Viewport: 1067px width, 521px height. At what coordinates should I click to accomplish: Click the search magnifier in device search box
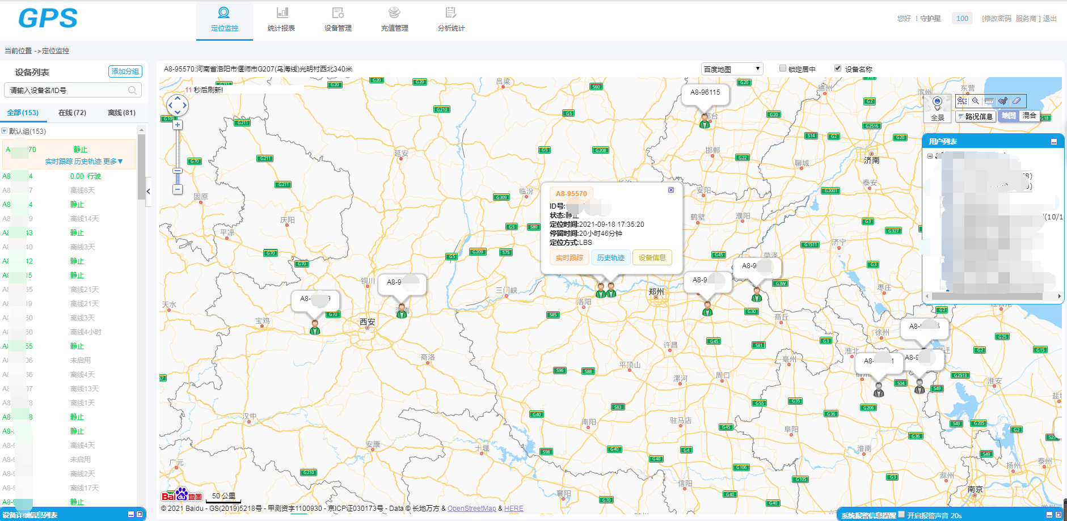[x=132, y=91]
